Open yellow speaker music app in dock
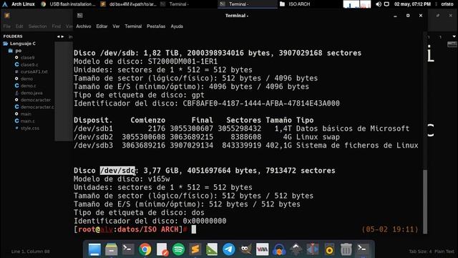 pyautogui.click(x=329, y=249)
